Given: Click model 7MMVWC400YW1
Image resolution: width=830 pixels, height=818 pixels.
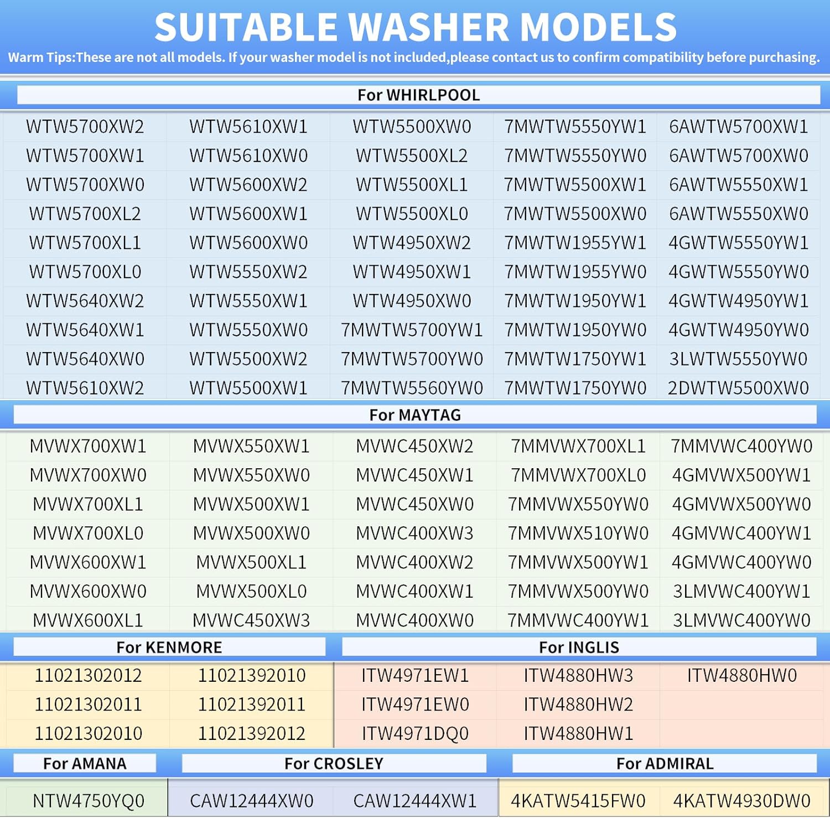Looking at the screenshot, I should coord(578,620).
